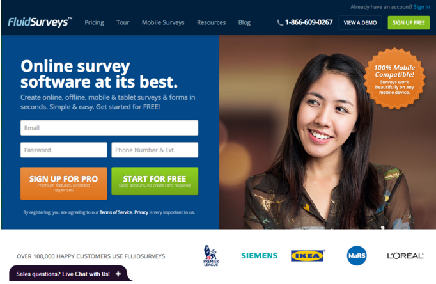Screen dimensions: 436x284
Task: Select the Siemens logo
Action: click(259, 256)
